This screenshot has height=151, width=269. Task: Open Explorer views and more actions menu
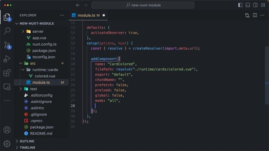62,15
